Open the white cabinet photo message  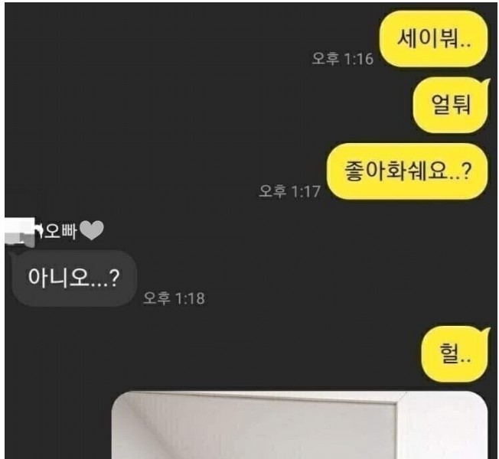[299, 425]
